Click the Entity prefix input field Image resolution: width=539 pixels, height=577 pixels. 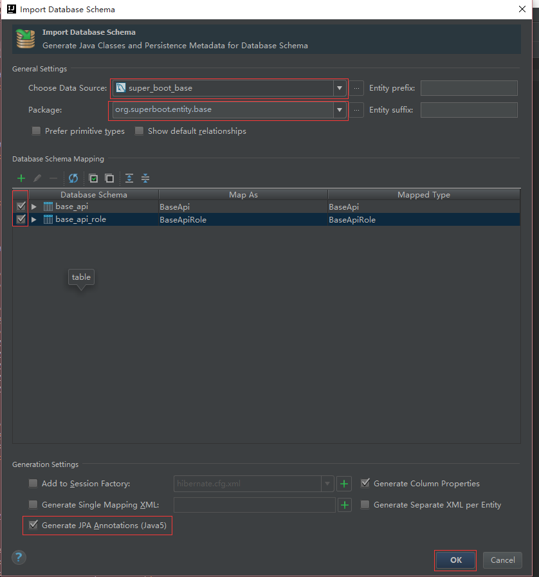(469, 88)
